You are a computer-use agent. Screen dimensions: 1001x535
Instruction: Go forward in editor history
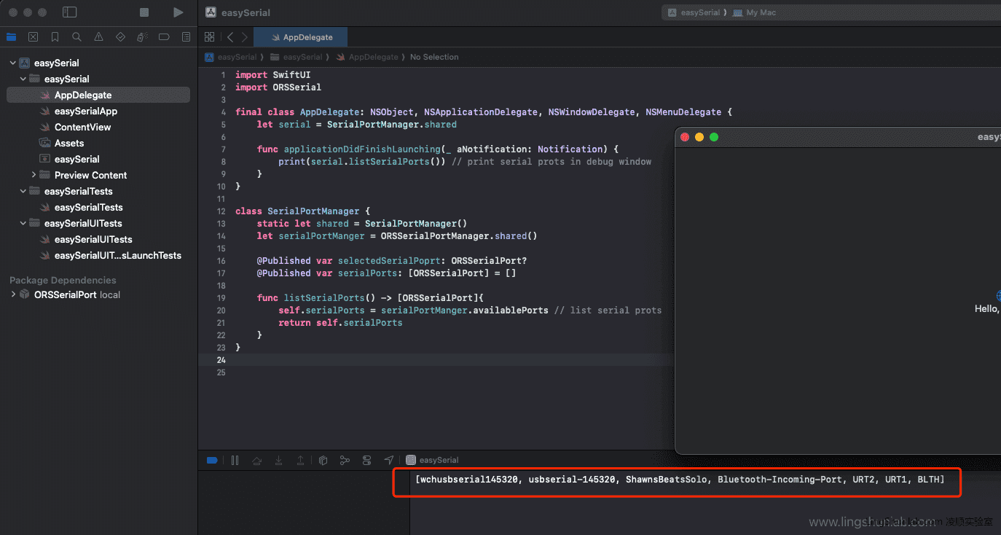point(244,36)
